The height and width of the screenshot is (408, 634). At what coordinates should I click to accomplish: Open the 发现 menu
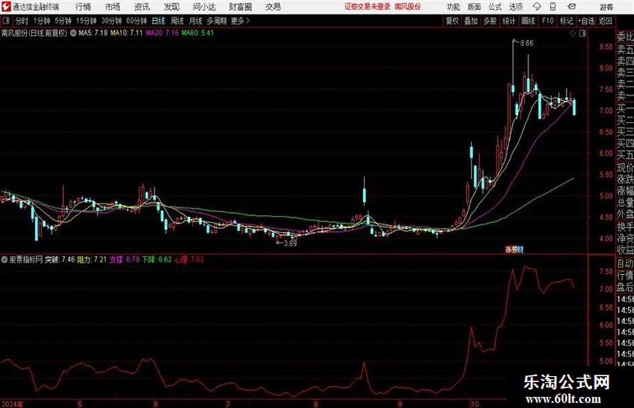(172, 7)
